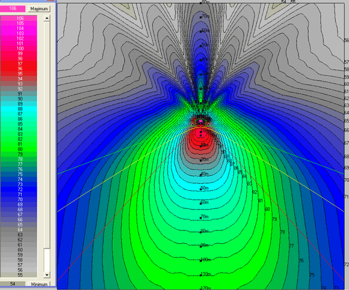Select the minimum value field showing 54
The height and width of the screenshot is (290, 349).
(13, 284)
